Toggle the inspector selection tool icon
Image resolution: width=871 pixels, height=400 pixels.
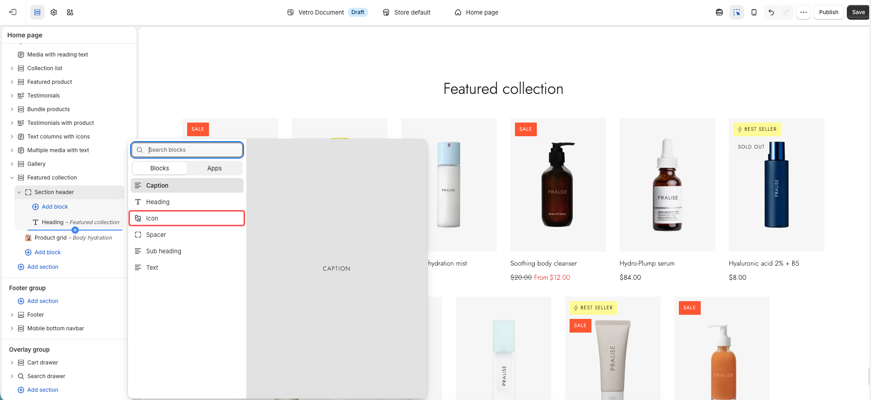point(737,12)
